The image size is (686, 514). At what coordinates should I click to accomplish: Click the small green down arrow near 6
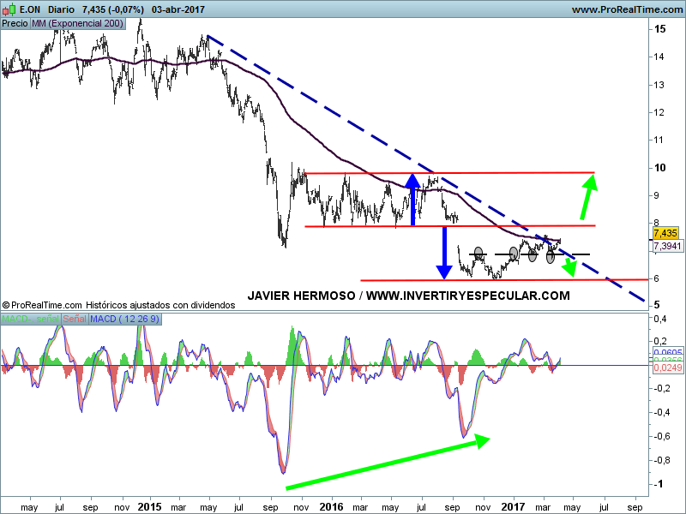pyautogui.click(x=567, y=269)
